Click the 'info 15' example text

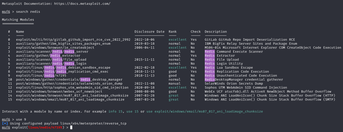(115, 112)
